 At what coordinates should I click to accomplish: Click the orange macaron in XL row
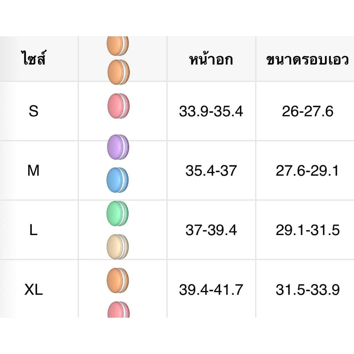tap(118, 280)
